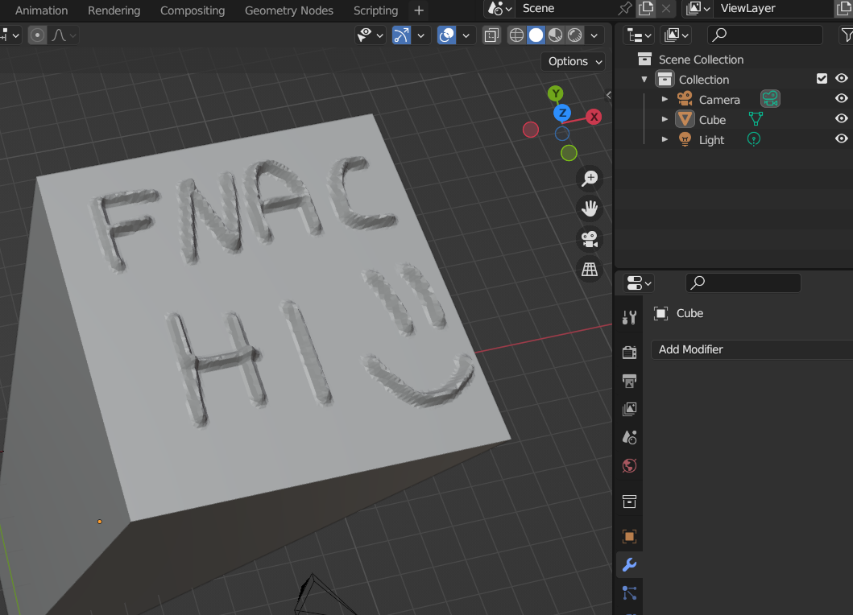Open the Output properties tab

(629, 380)
